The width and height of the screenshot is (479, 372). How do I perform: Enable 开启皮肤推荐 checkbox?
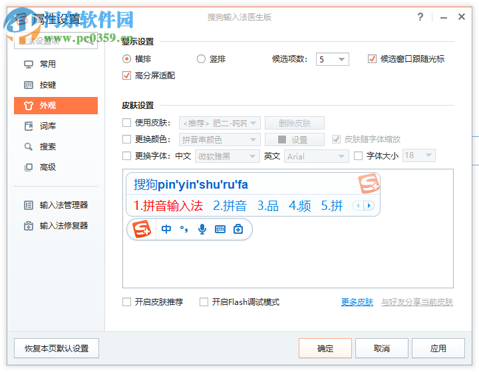pyautogui.click(x=126, y=302)
